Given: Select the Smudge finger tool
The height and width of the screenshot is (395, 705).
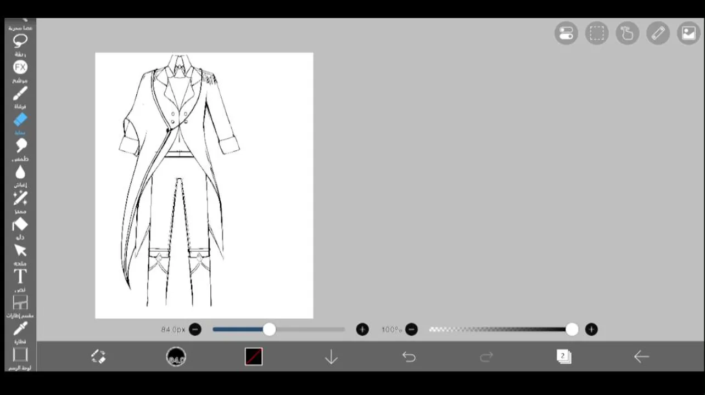Looking at the screenshot, I should 20,145.
